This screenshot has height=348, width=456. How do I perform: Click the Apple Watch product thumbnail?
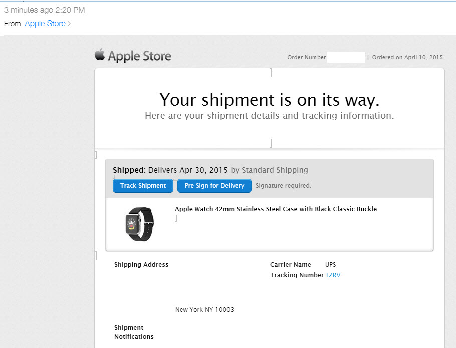[x=140, y=224]
